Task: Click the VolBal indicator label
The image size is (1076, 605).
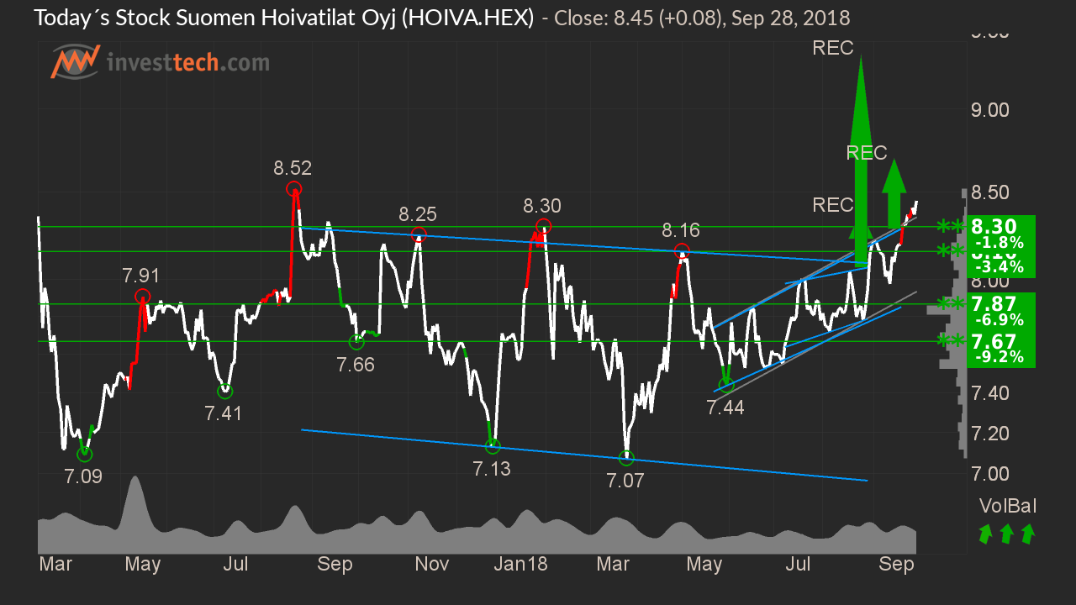Action: pyautogui.click(x=1007, y=506)
